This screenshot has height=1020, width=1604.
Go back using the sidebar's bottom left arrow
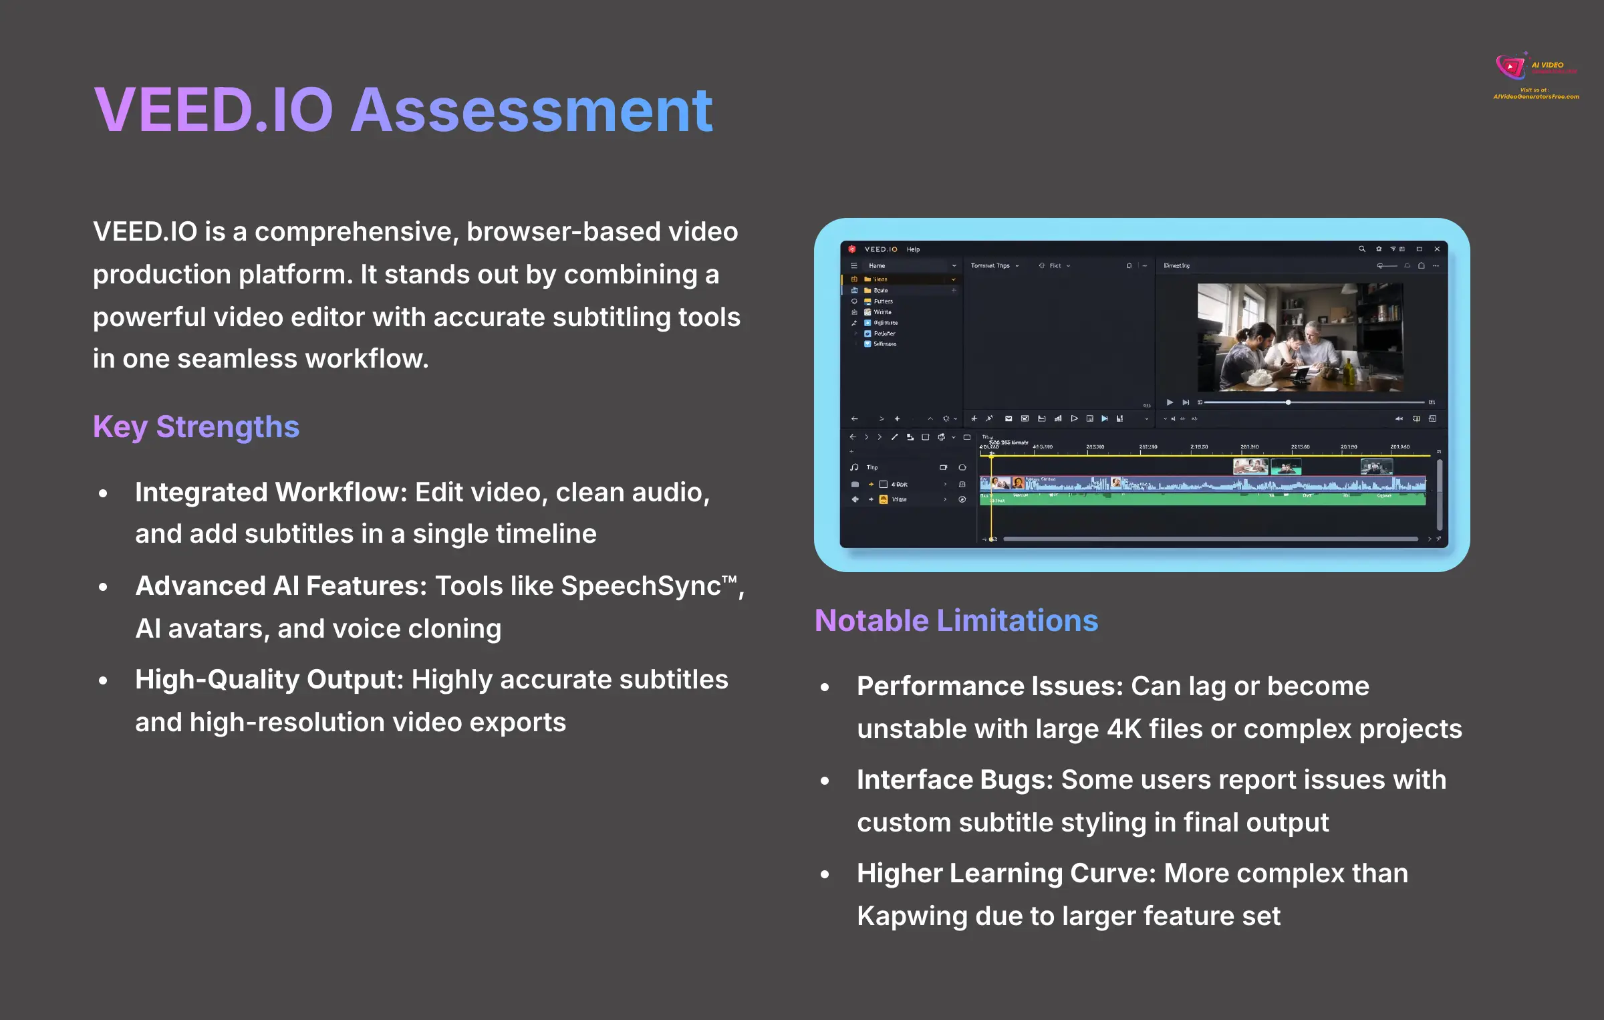(854, 419)
